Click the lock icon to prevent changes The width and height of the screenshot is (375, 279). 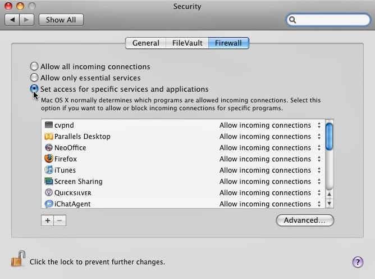[19, 260]
